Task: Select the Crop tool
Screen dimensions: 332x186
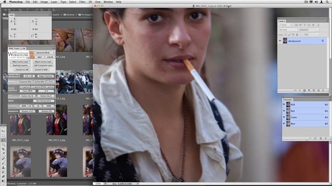Action: pos(3,149)
